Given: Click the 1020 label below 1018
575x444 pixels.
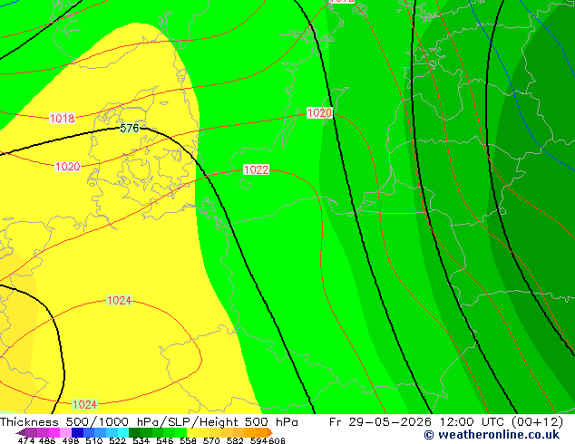Looking at the screenshot, I should coord(67,167).
